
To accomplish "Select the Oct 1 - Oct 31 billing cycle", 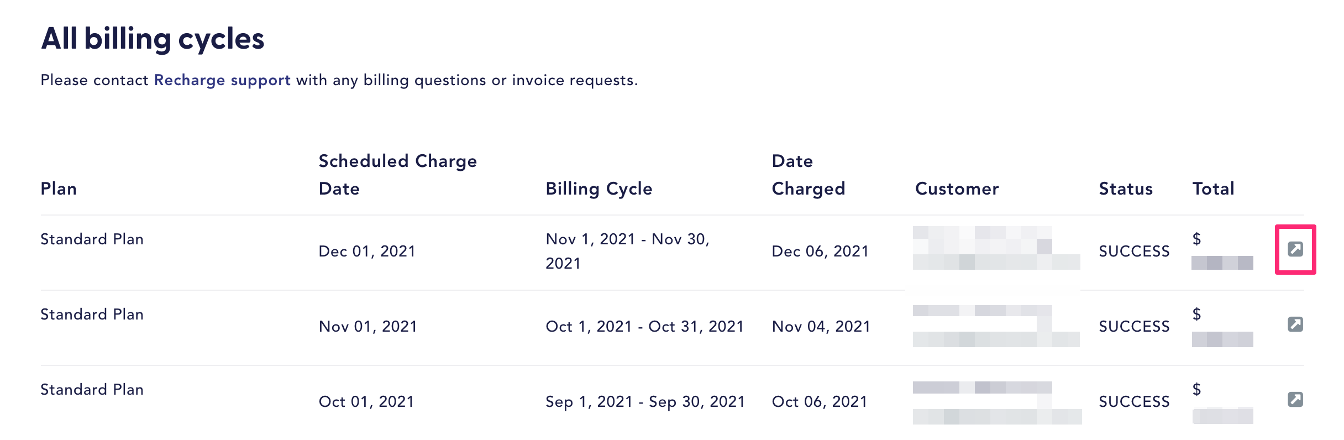I will 644,326.
